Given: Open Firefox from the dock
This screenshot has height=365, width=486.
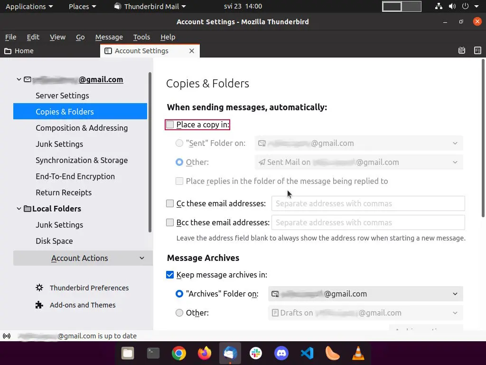Looking at the screenshot, I should pyautogui.click(x=205, y=353).
